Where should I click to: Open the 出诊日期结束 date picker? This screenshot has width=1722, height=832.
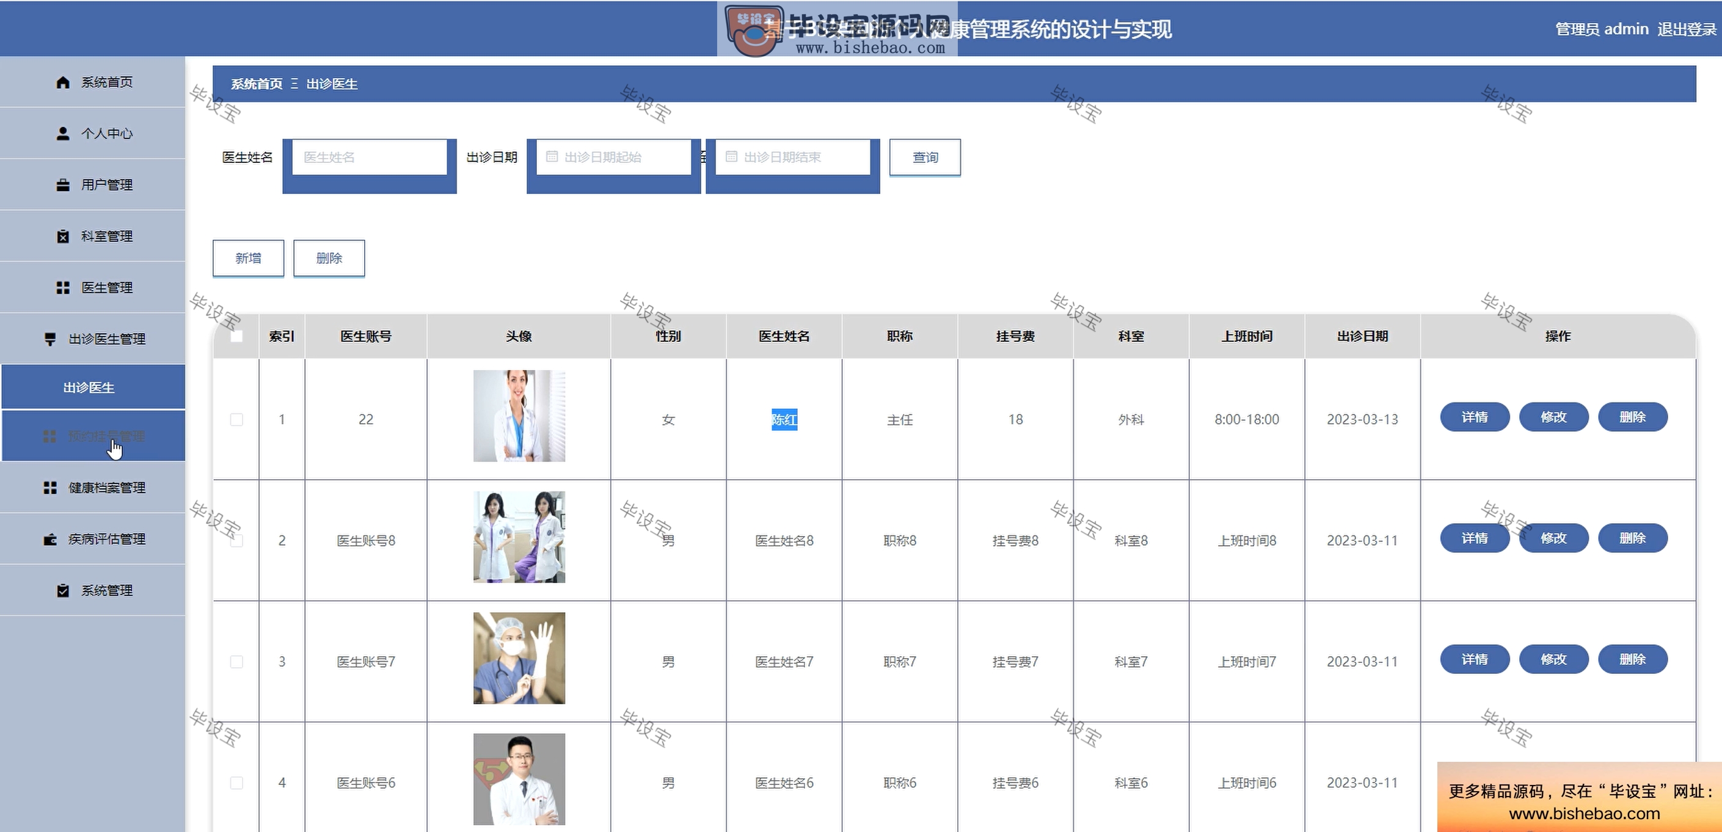point(793,157)
